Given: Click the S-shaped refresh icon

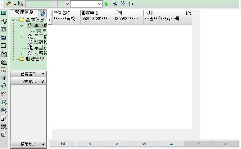Looking at the screenshot, I should tap(131, 3).
